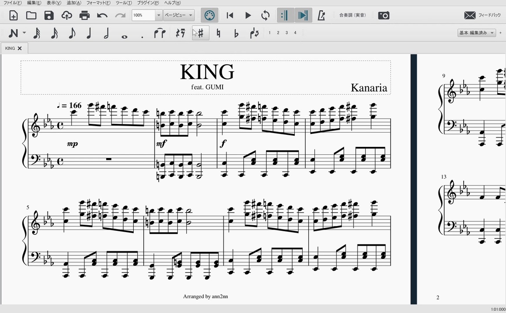Toggle the metronome

coord(321,16)
